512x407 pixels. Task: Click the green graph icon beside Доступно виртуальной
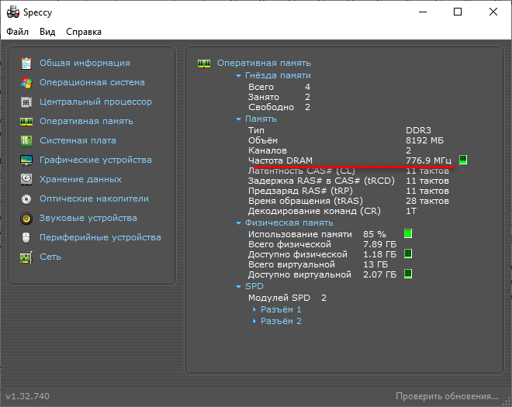click(x=408, y=274)
